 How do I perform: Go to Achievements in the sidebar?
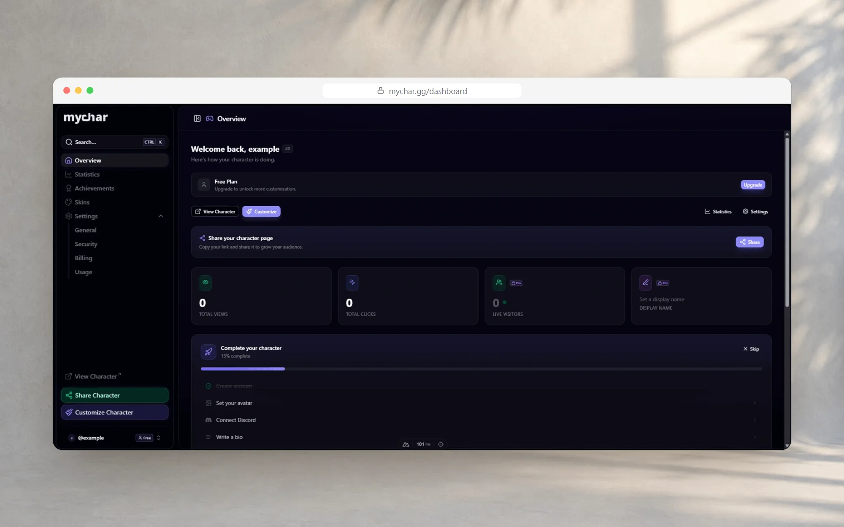[115, 188]
